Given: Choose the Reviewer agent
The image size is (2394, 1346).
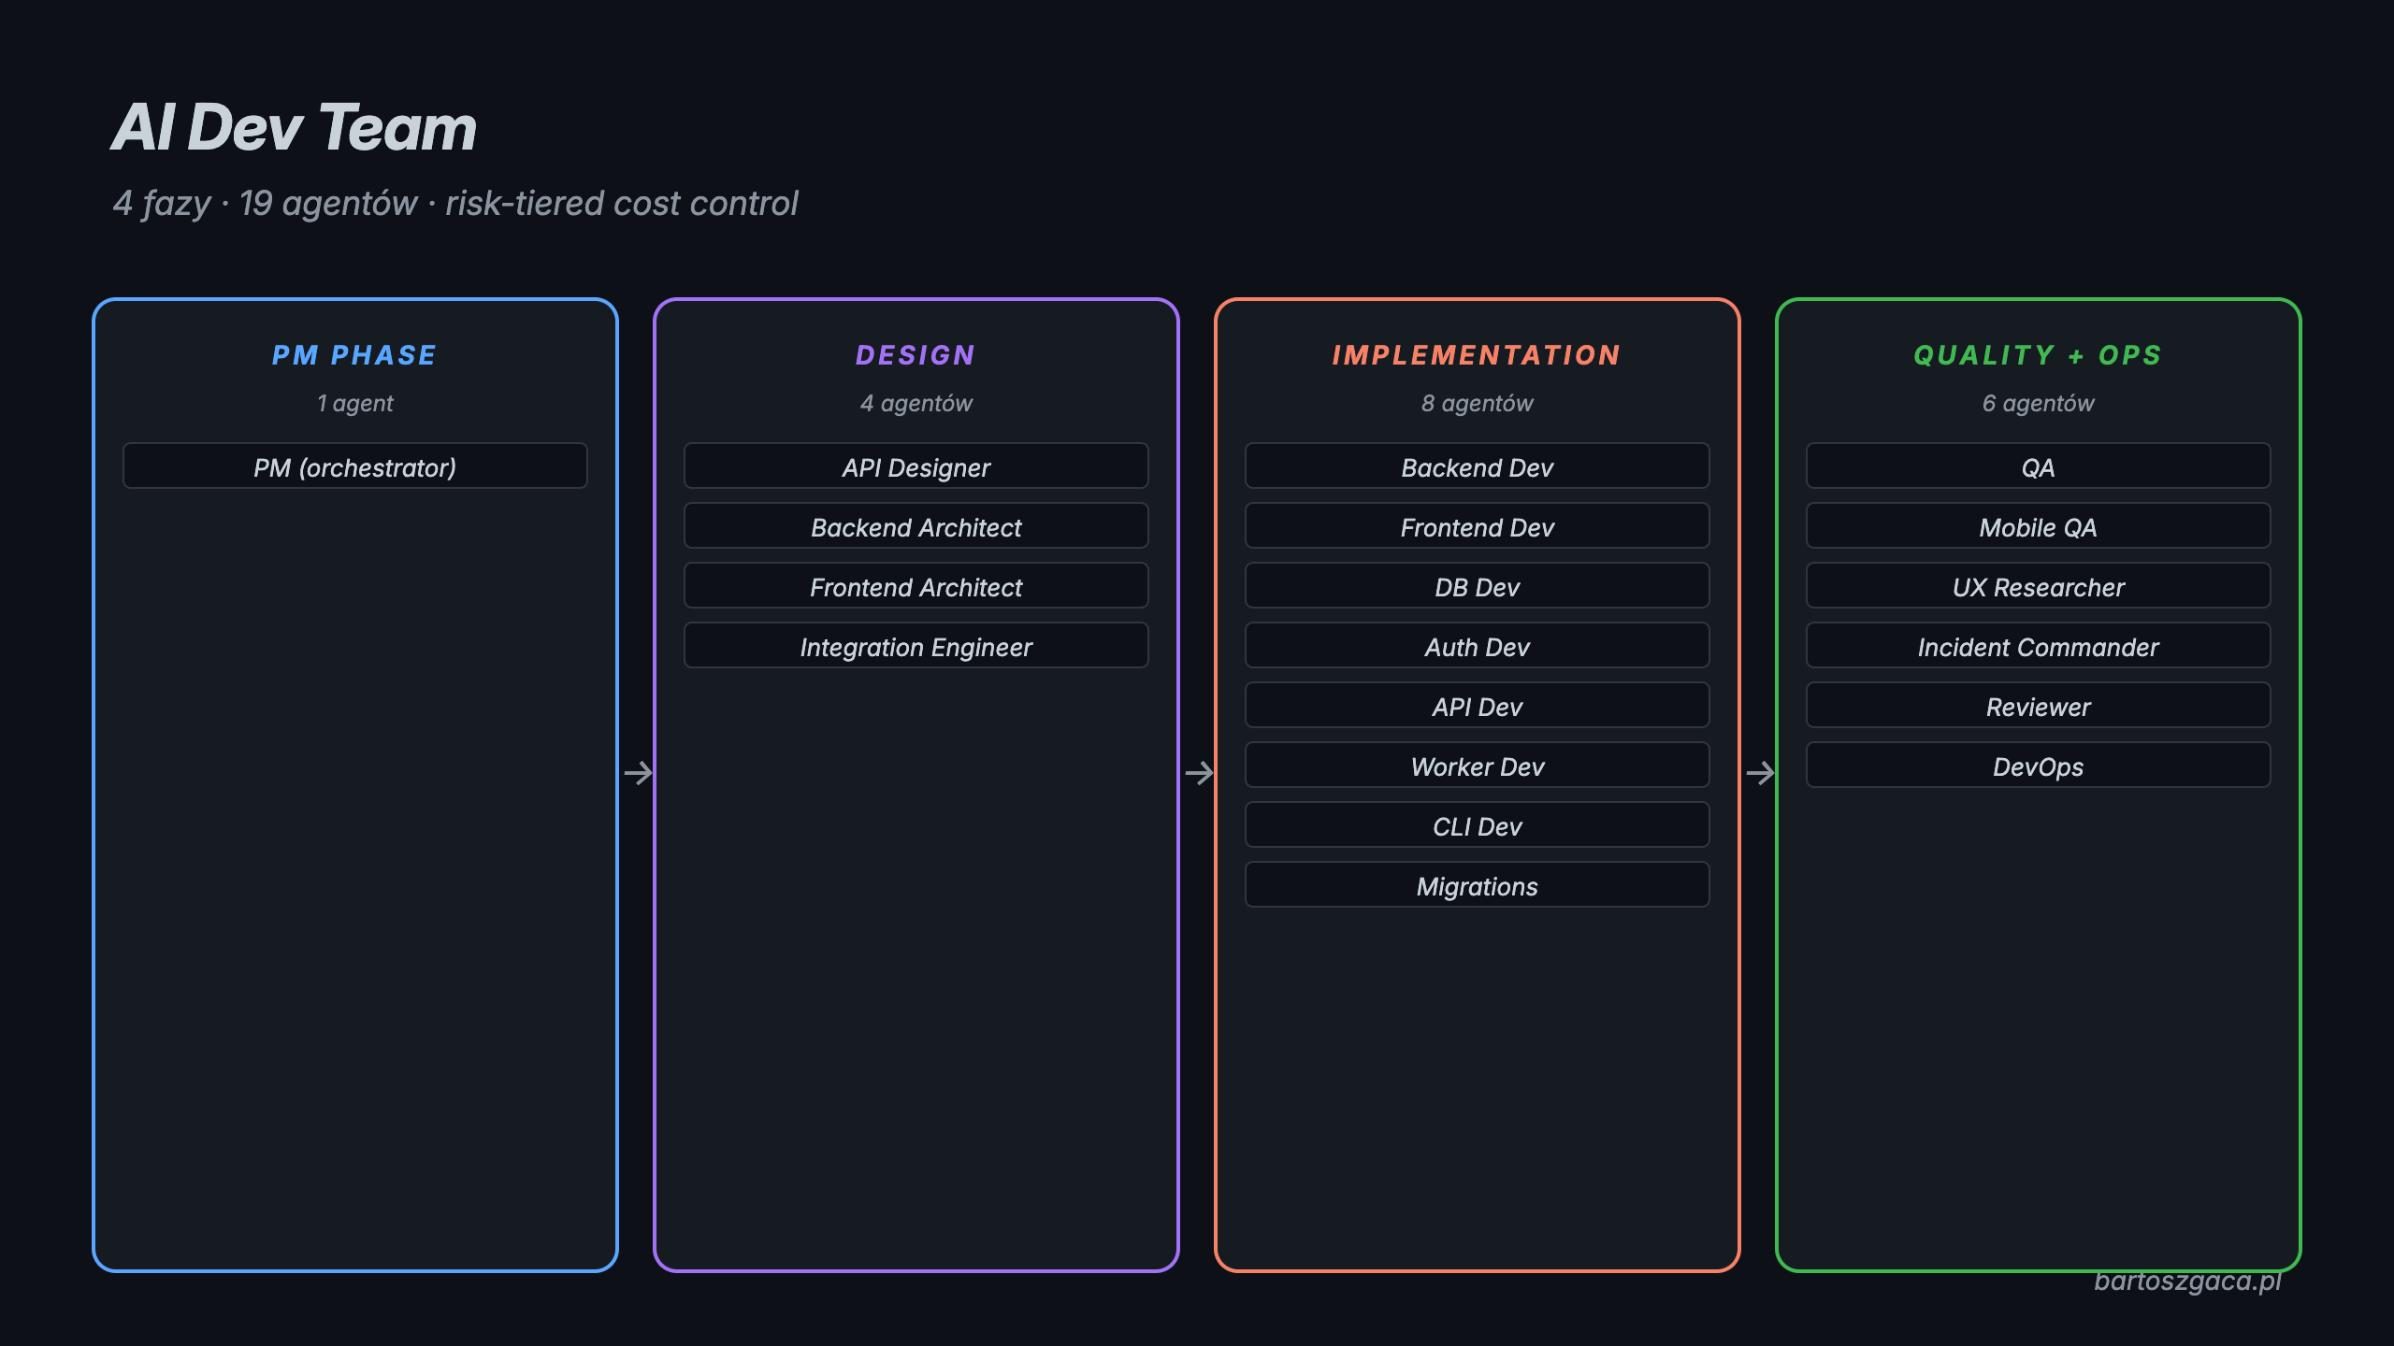Looking at the screenshot, I should pos(2039,705).
